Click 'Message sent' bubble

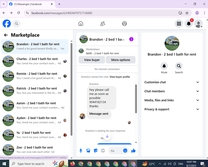(99, 115)
